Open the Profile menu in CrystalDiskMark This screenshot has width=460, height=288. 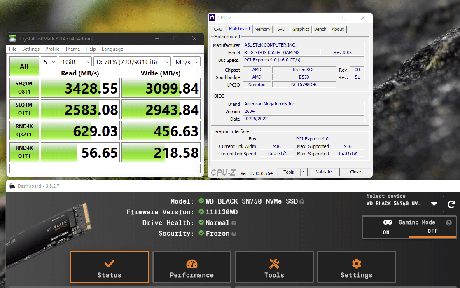52,49
